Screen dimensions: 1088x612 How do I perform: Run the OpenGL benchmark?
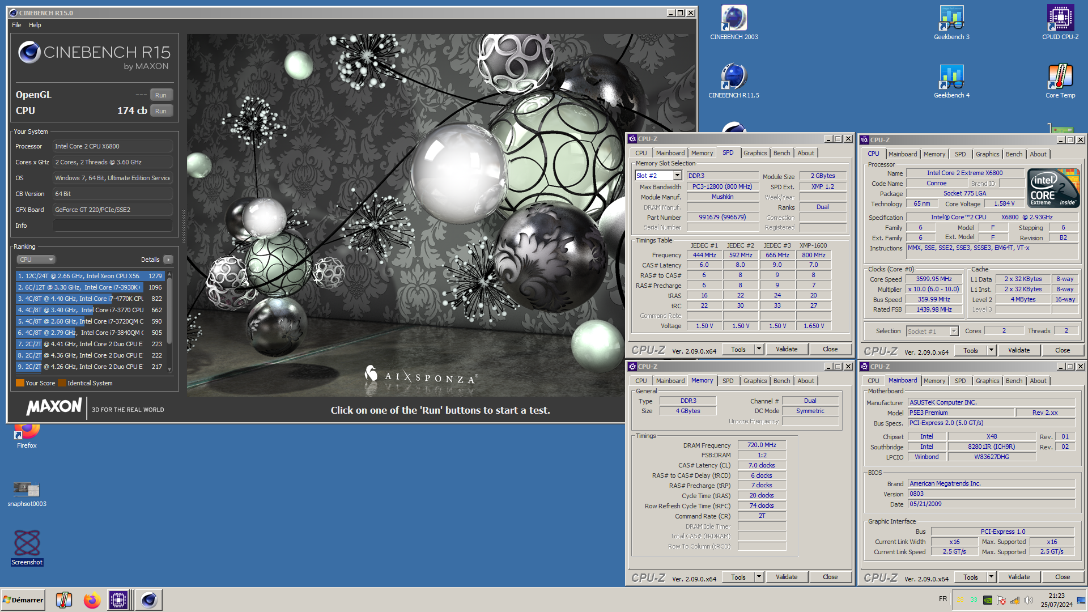tap(161, 95)
